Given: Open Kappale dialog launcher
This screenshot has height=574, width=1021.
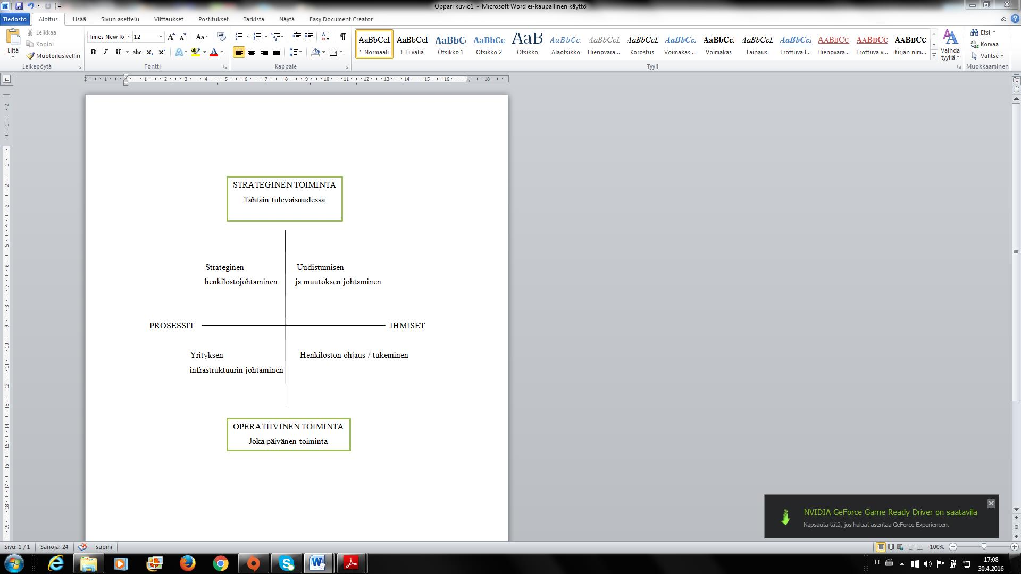Looking at the screenshot, I should [347, 67].
